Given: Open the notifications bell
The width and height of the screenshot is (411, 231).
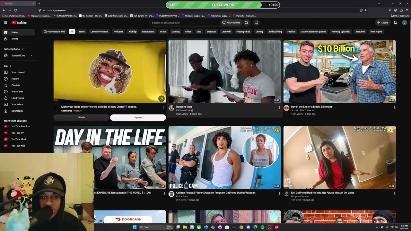Looking at the screenshot, I should [395, 23].
